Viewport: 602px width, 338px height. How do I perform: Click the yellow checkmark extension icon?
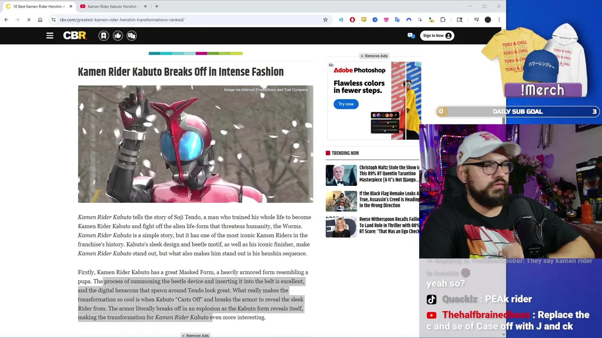pyautogui.click(x=364, y=20)
